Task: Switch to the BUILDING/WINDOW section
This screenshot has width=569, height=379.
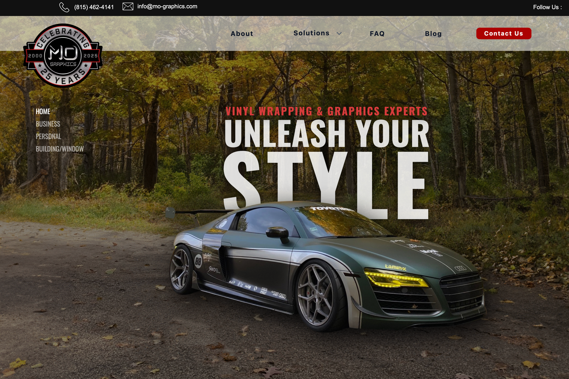Action: 60,149
